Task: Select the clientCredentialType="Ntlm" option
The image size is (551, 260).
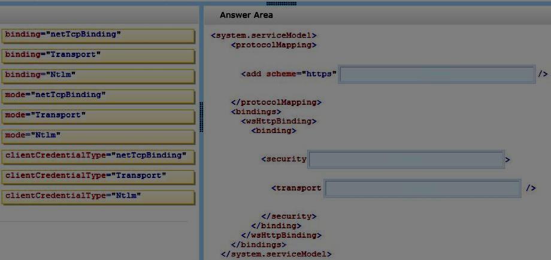Action: pos(98,198)
